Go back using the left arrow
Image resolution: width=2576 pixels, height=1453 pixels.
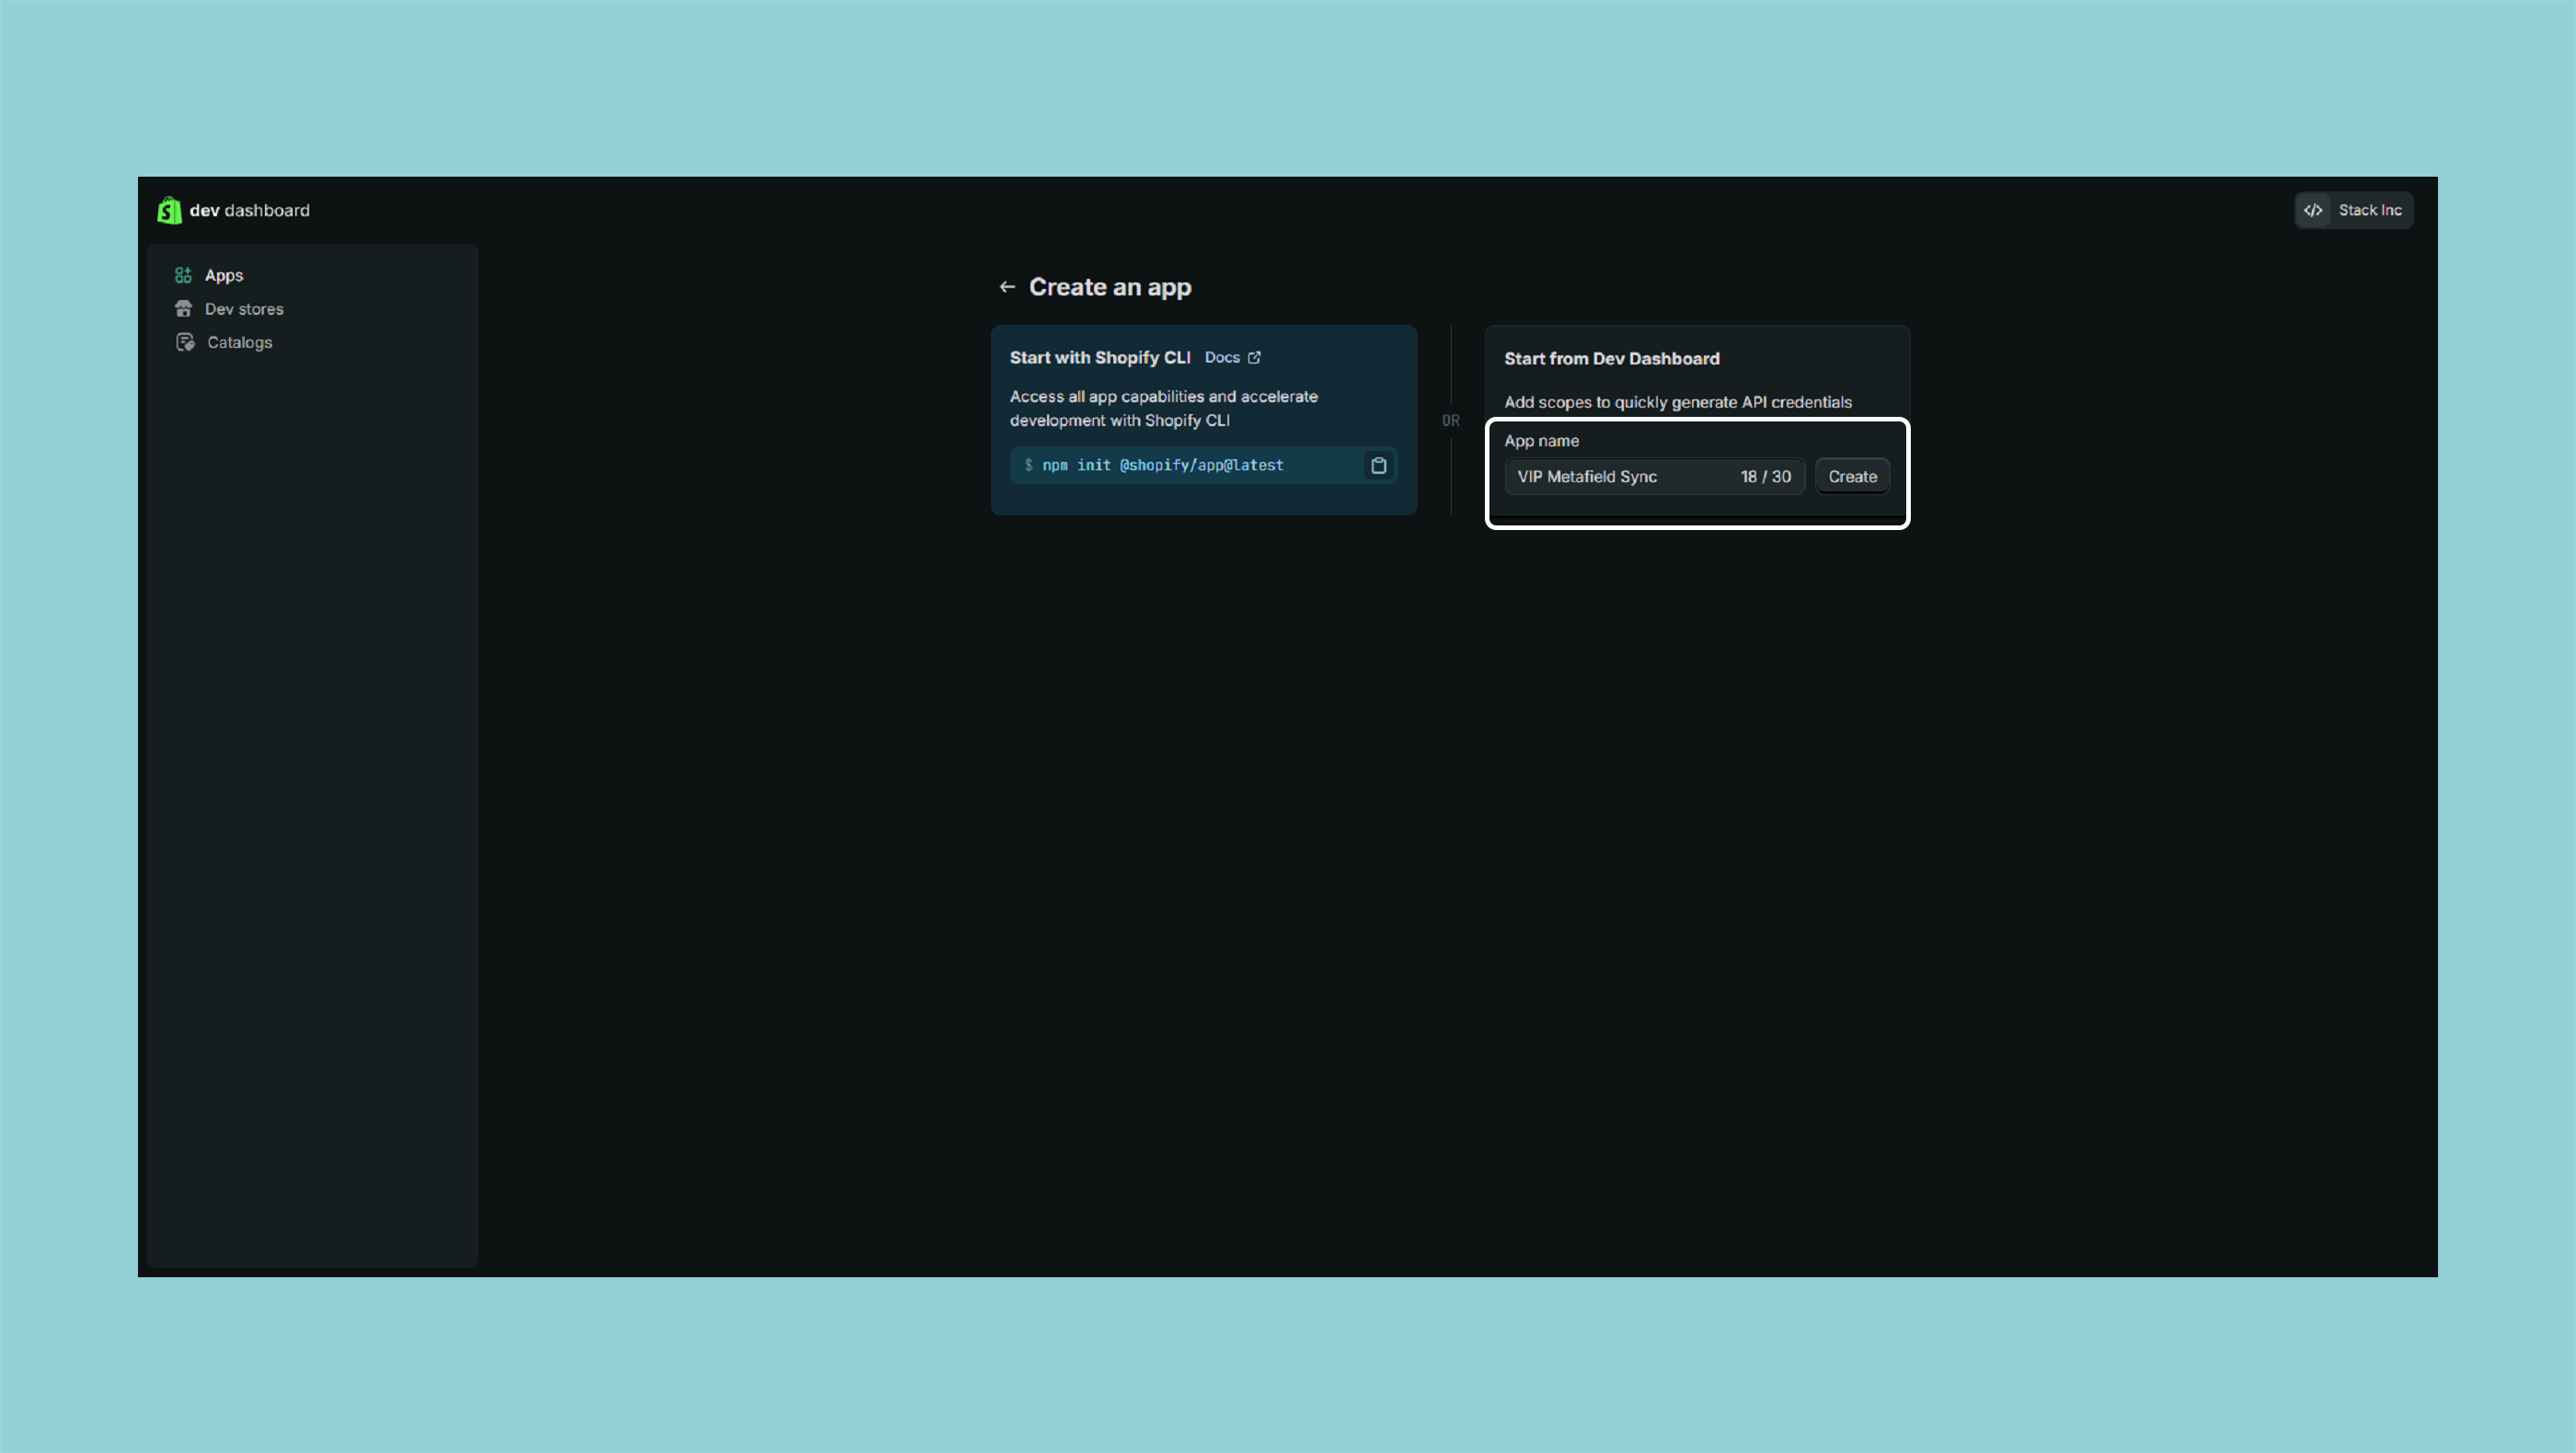1007,287
